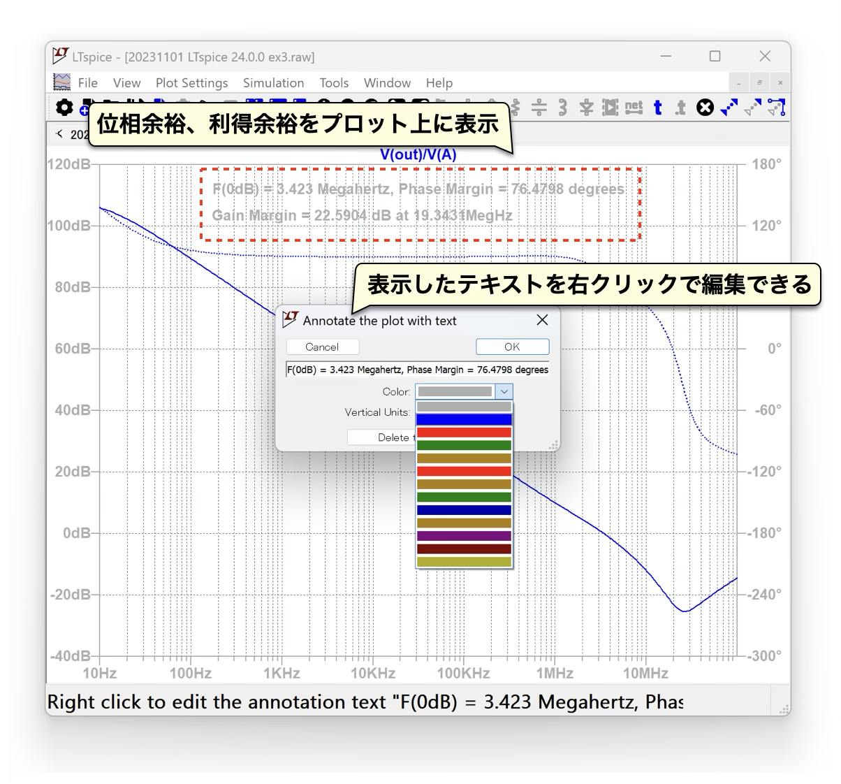Click the tab scroll-left arrow
The image size is (841, 784).
tap(60, 133)
